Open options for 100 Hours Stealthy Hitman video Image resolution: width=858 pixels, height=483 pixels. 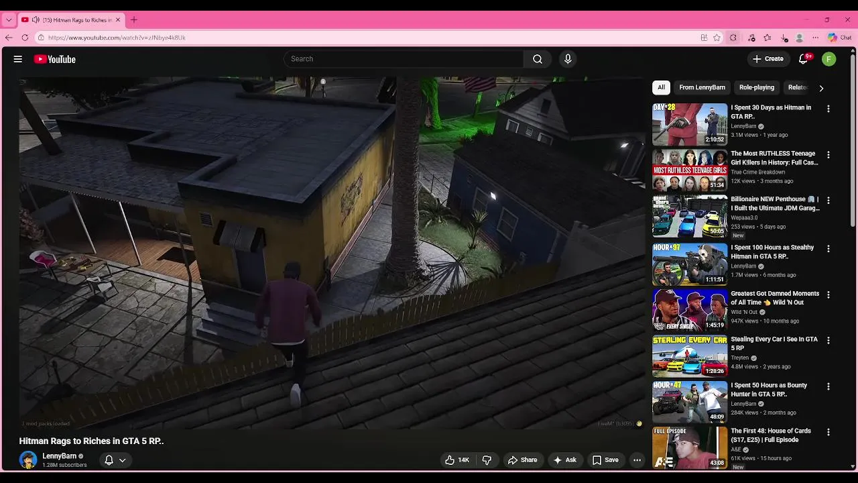(829, 249)
